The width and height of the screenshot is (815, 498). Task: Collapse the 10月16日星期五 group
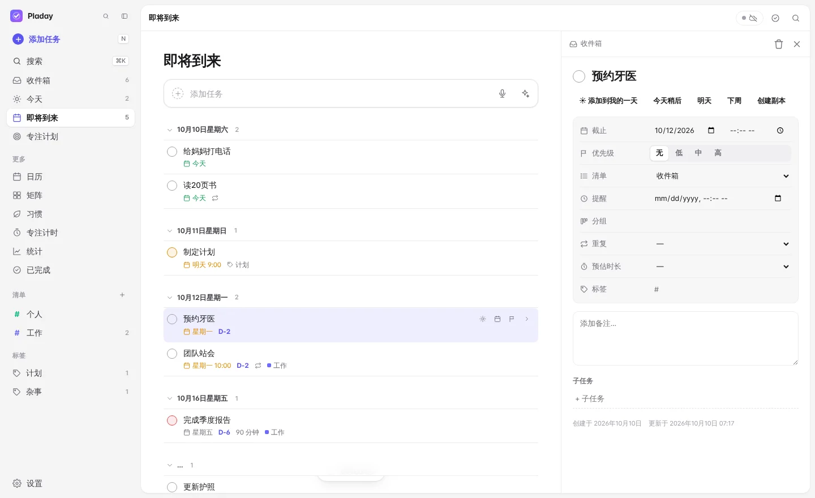pyautogui.click(x=169, y=398)
